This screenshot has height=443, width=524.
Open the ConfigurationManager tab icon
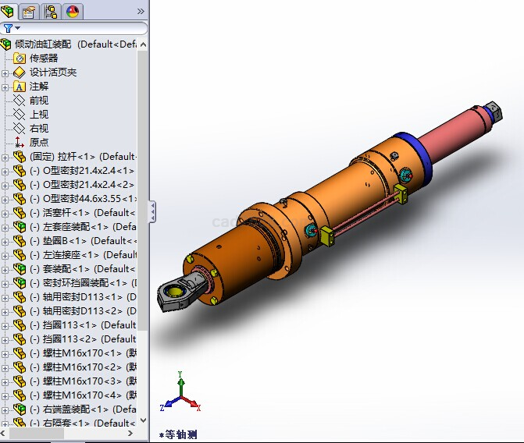[52, 11]
